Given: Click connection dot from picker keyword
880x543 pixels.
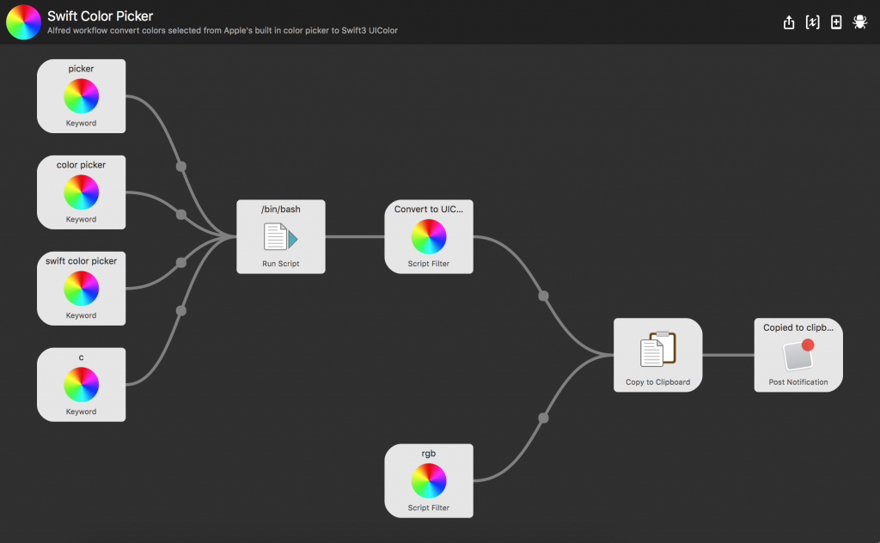Looking at the screenshot, I should pyautogui.click(x=180, y=166).
